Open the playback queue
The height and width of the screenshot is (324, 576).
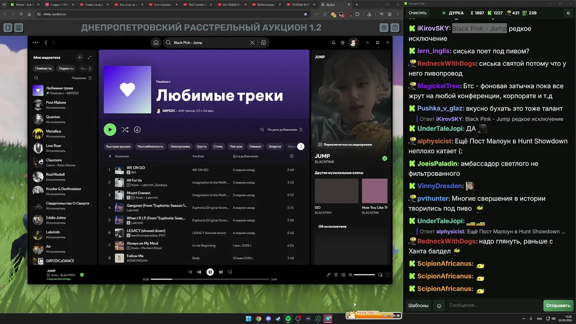pyautogui.click(x=336, y=274)
